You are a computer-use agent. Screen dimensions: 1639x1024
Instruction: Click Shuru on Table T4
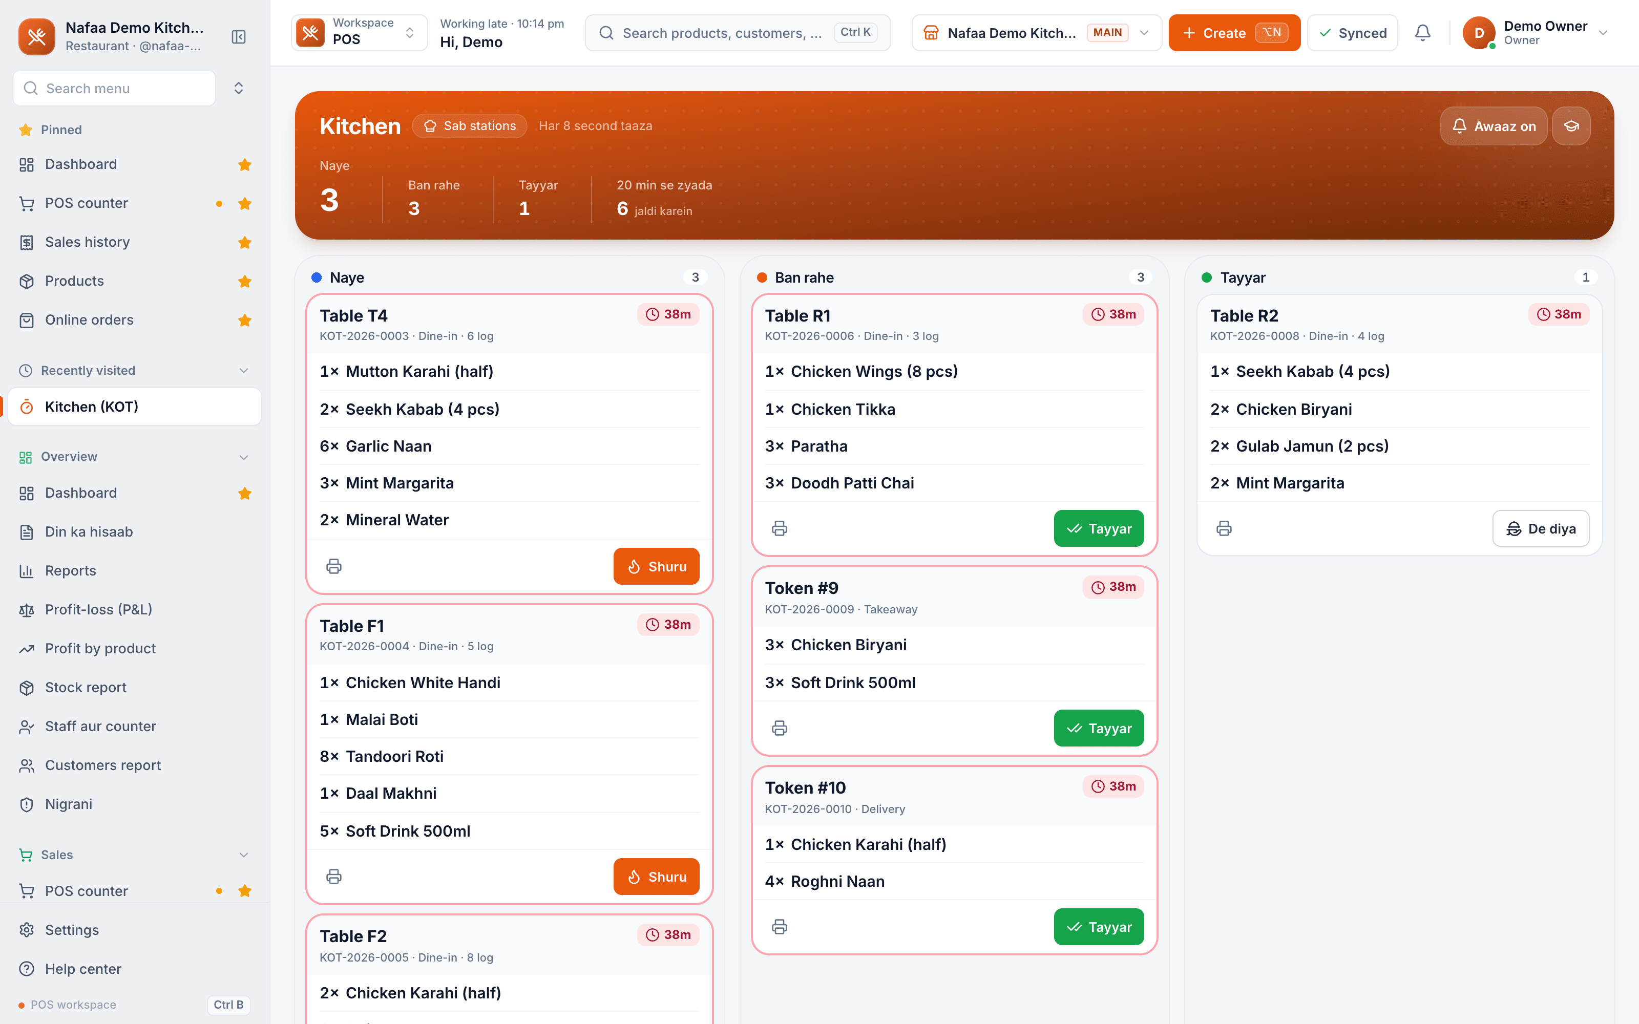656,566
